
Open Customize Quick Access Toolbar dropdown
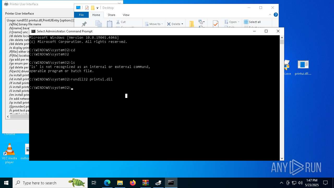pyautogui.click(x=97, y=8)
